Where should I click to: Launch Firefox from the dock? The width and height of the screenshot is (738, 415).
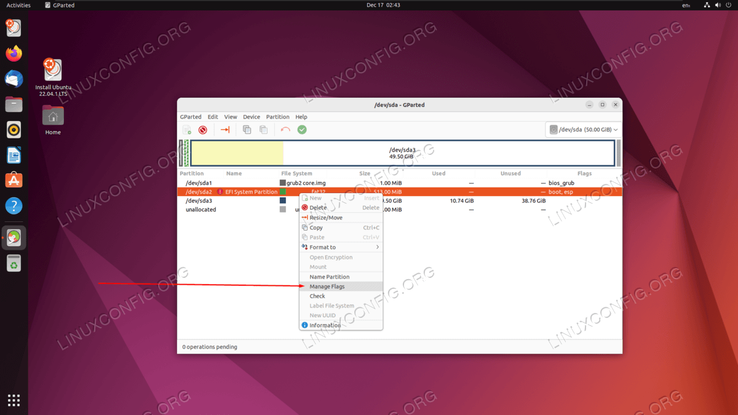[x=14, y=53]
